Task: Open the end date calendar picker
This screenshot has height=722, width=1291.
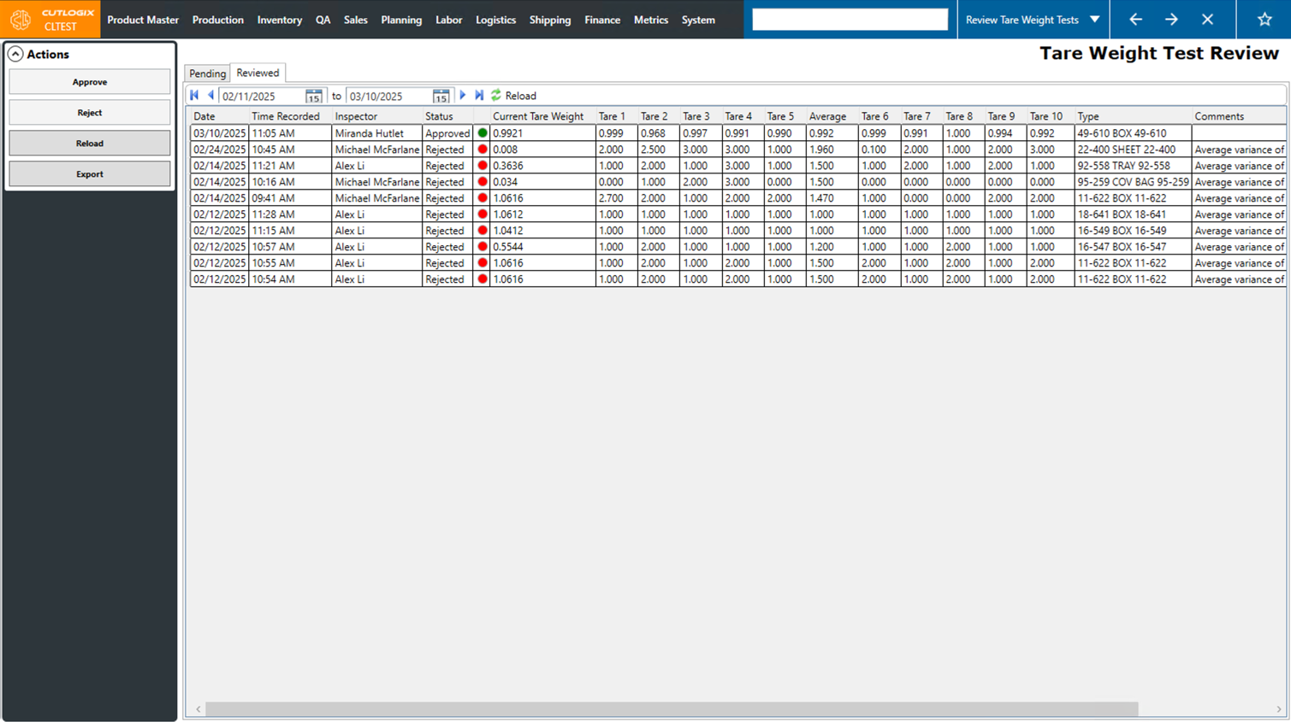Action: (441, 97)
